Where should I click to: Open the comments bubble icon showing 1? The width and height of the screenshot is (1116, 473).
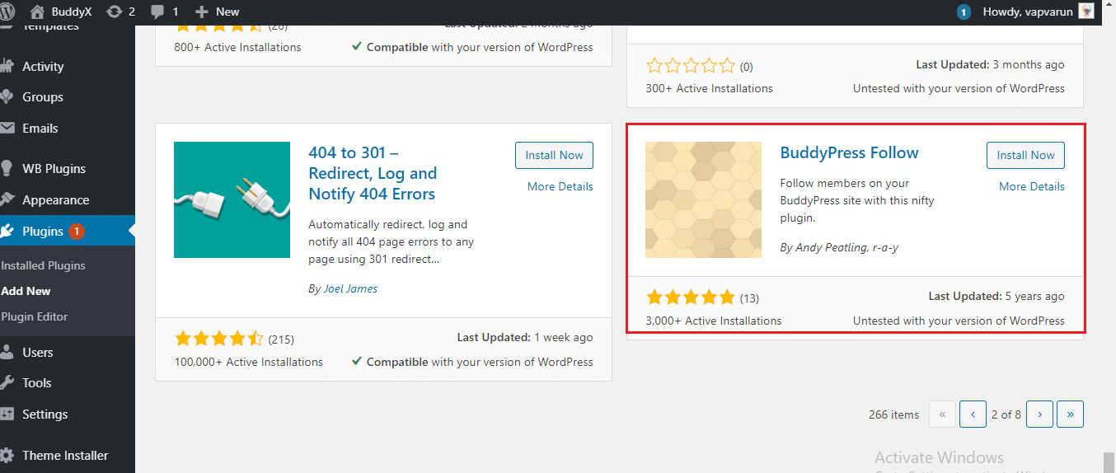point(157,12)
